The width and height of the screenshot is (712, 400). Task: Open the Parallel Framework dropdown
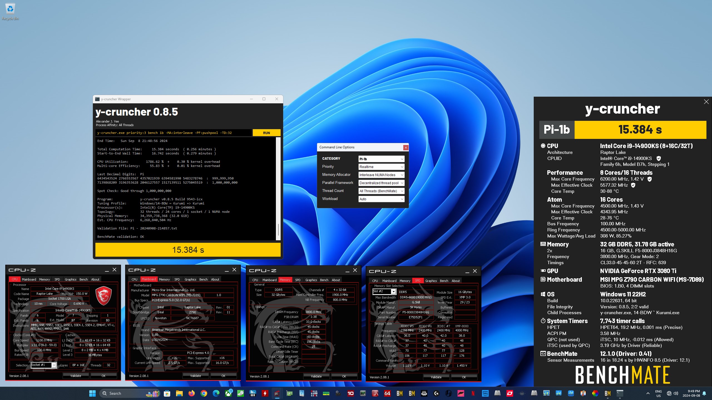coord(381,183)
